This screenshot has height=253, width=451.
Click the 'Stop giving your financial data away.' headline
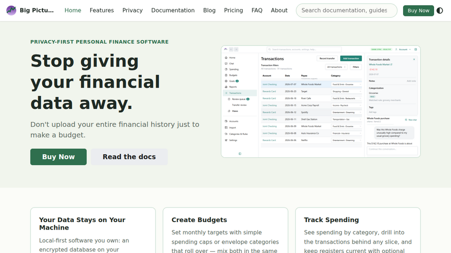95,82
